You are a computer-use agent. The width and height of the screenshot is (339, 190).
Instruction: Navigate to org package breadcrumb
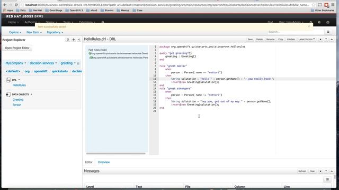click(27, 71)
